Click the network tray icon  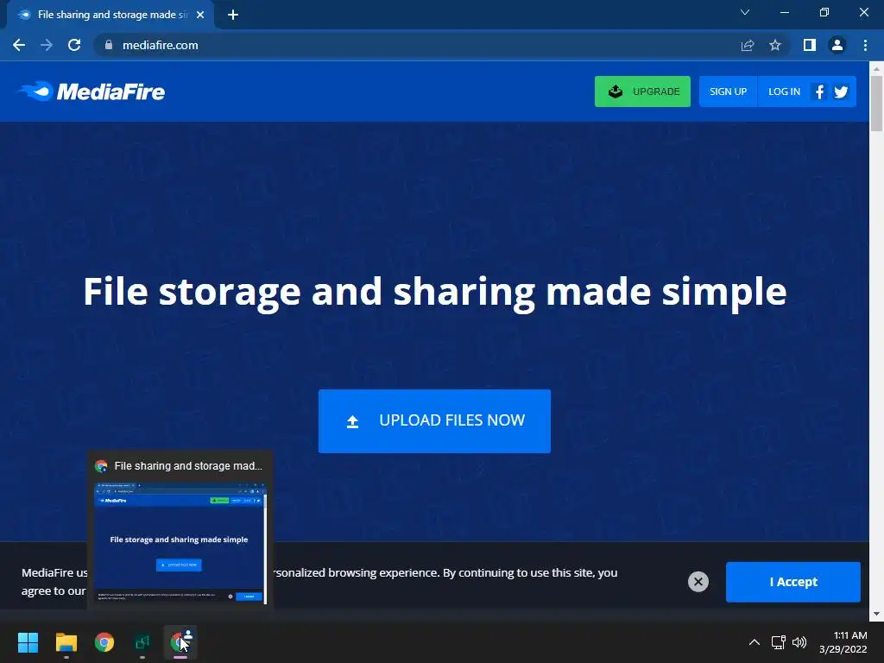pos(779,642)
